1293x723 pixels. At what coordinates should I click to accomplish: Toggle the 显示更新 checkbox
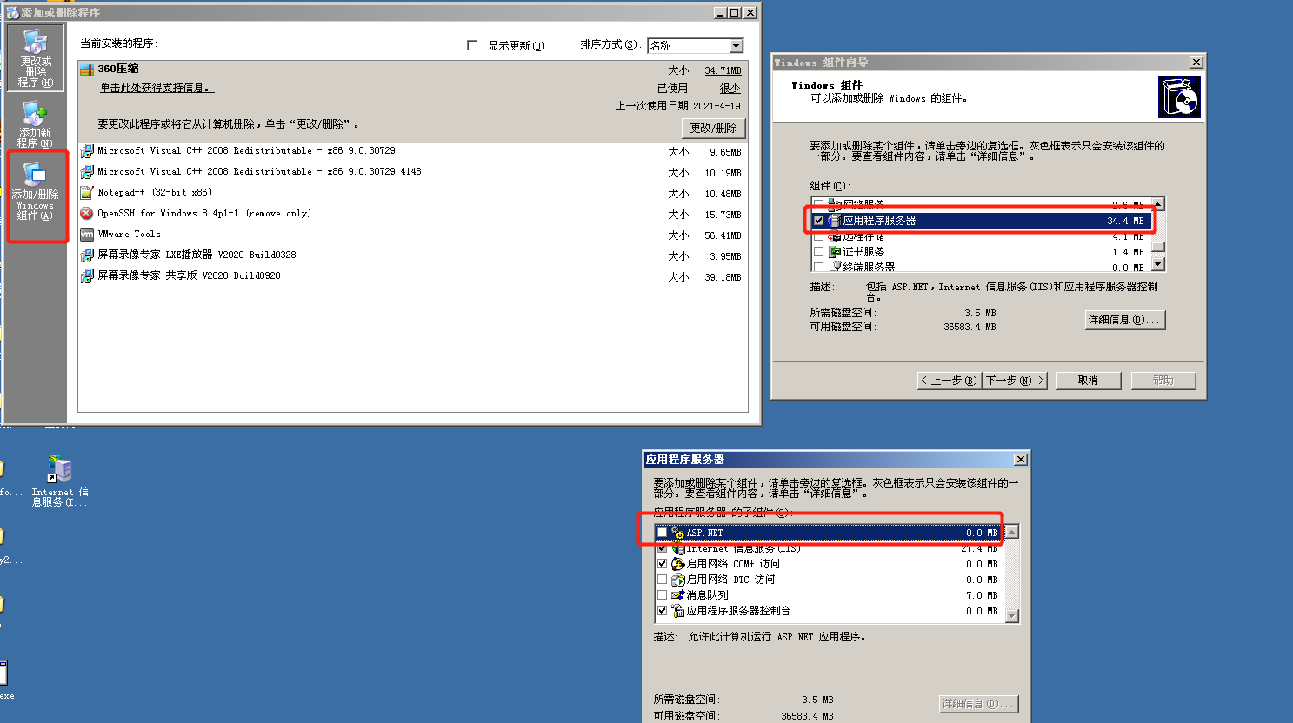[472, 45]
